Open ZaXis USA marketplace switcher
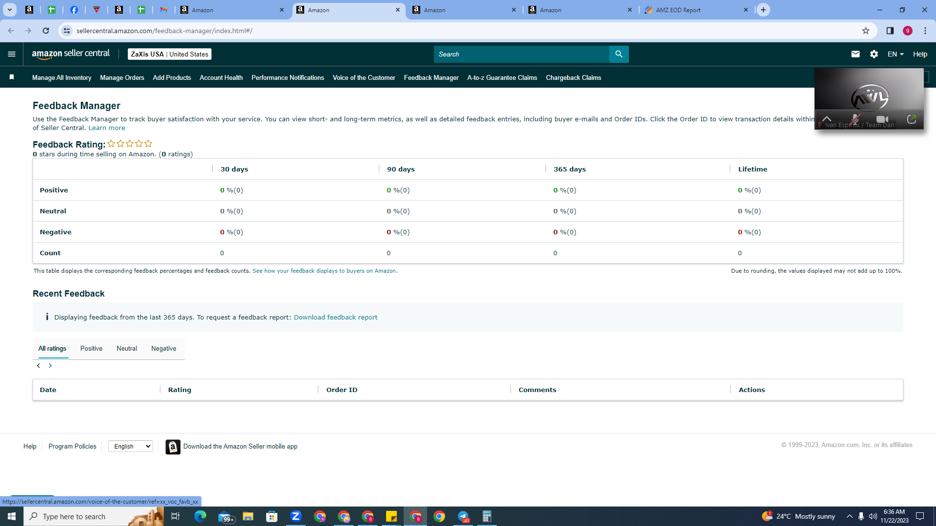 point(170,54)
